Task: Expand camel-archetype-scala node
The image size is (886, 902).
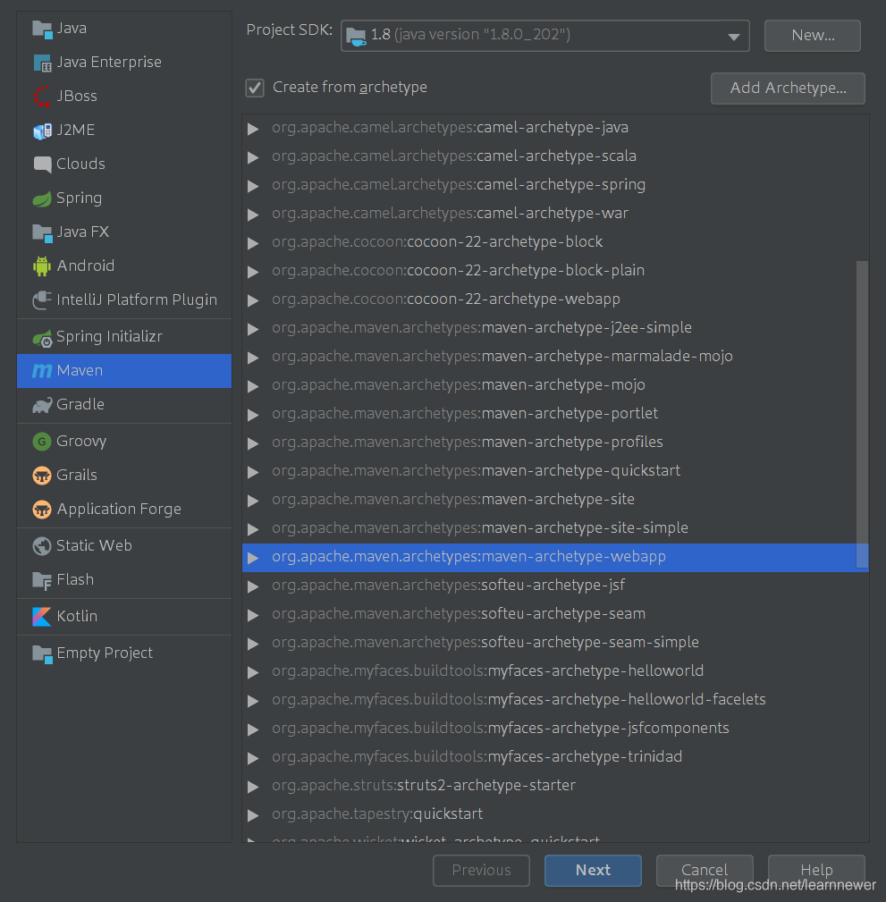Action: click(x=253, y=157)
